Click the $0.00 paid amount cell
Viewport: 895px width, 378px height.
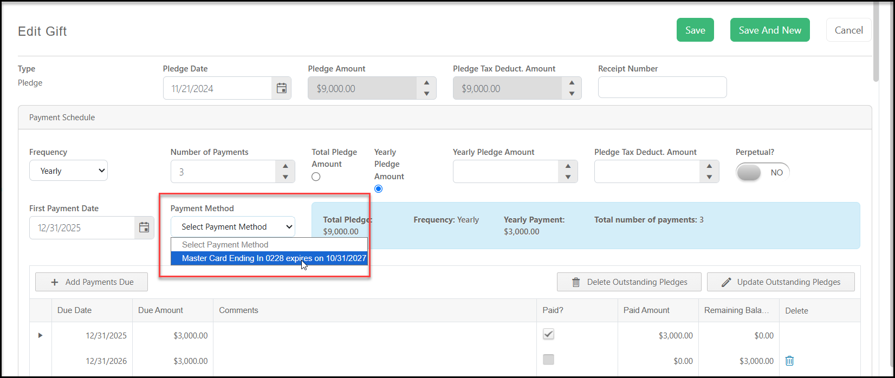click(x=658, y=361)
